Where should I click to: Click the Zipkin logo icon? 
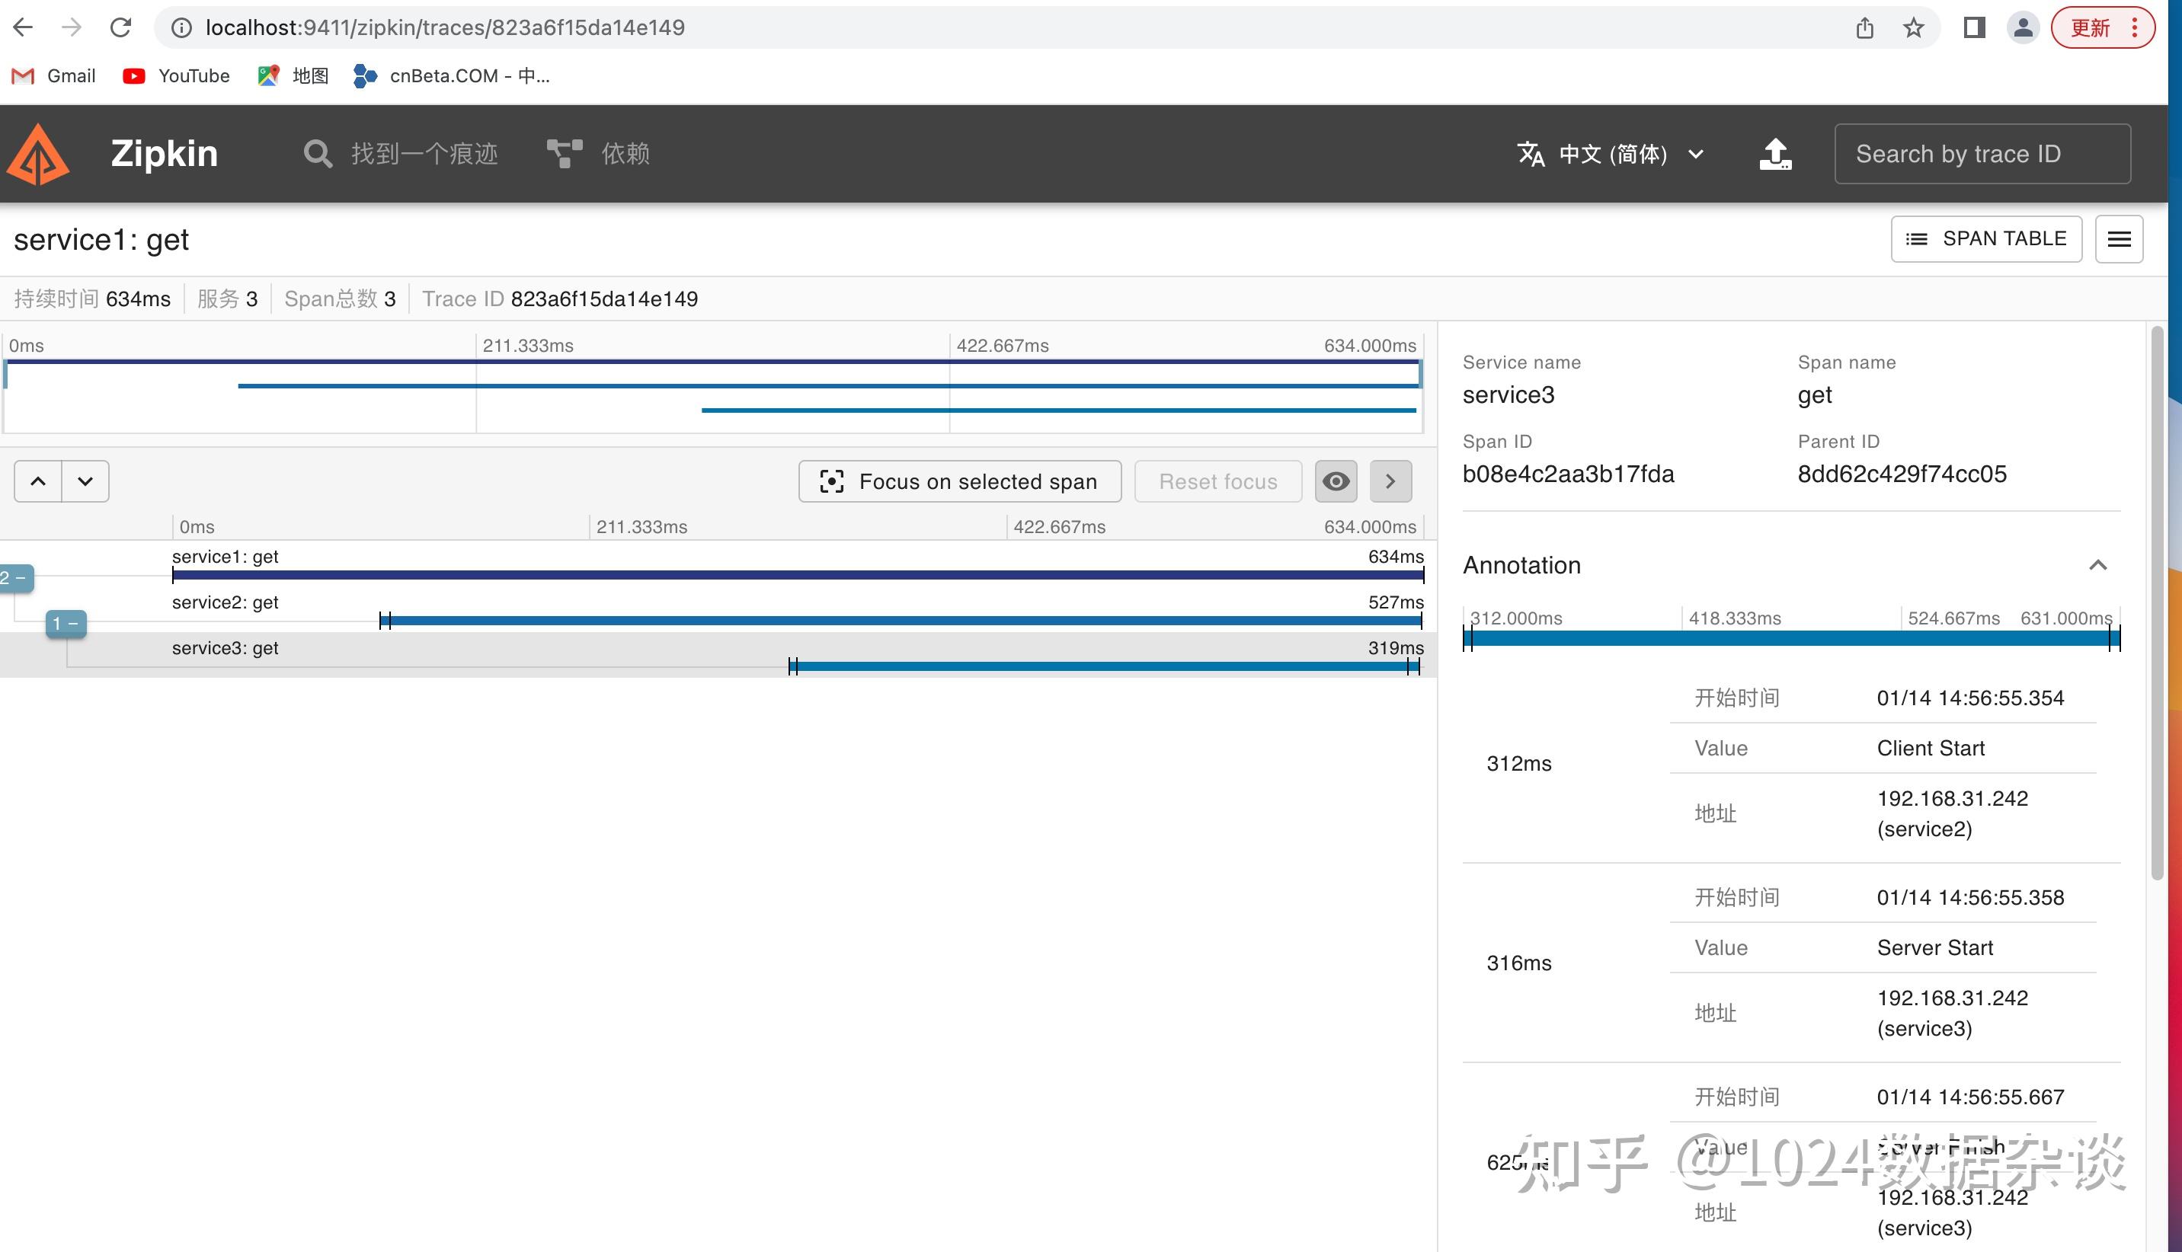coord(38,155)
